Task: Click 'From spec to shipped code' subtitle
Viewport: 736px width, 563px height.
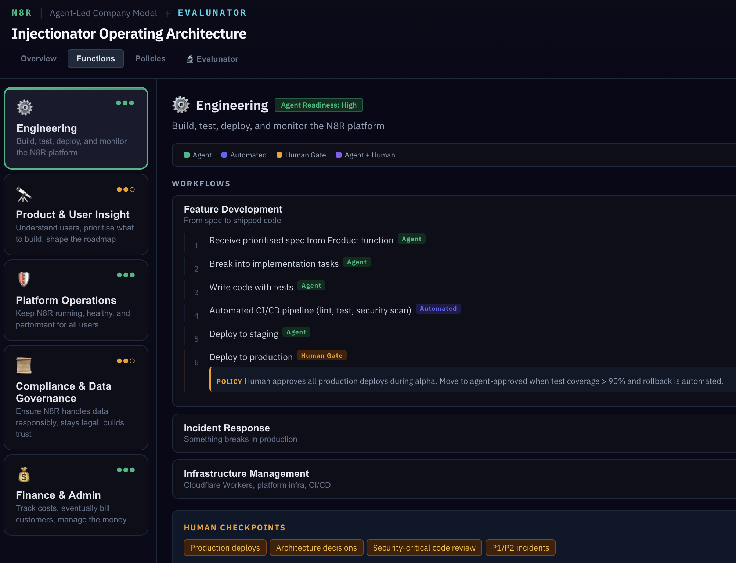Action: click(232, 221)
